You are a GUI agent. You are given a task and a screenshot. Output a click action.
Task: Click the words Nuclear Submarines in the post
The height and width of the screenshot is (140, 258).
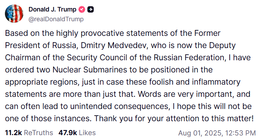[x=90, y=70]
